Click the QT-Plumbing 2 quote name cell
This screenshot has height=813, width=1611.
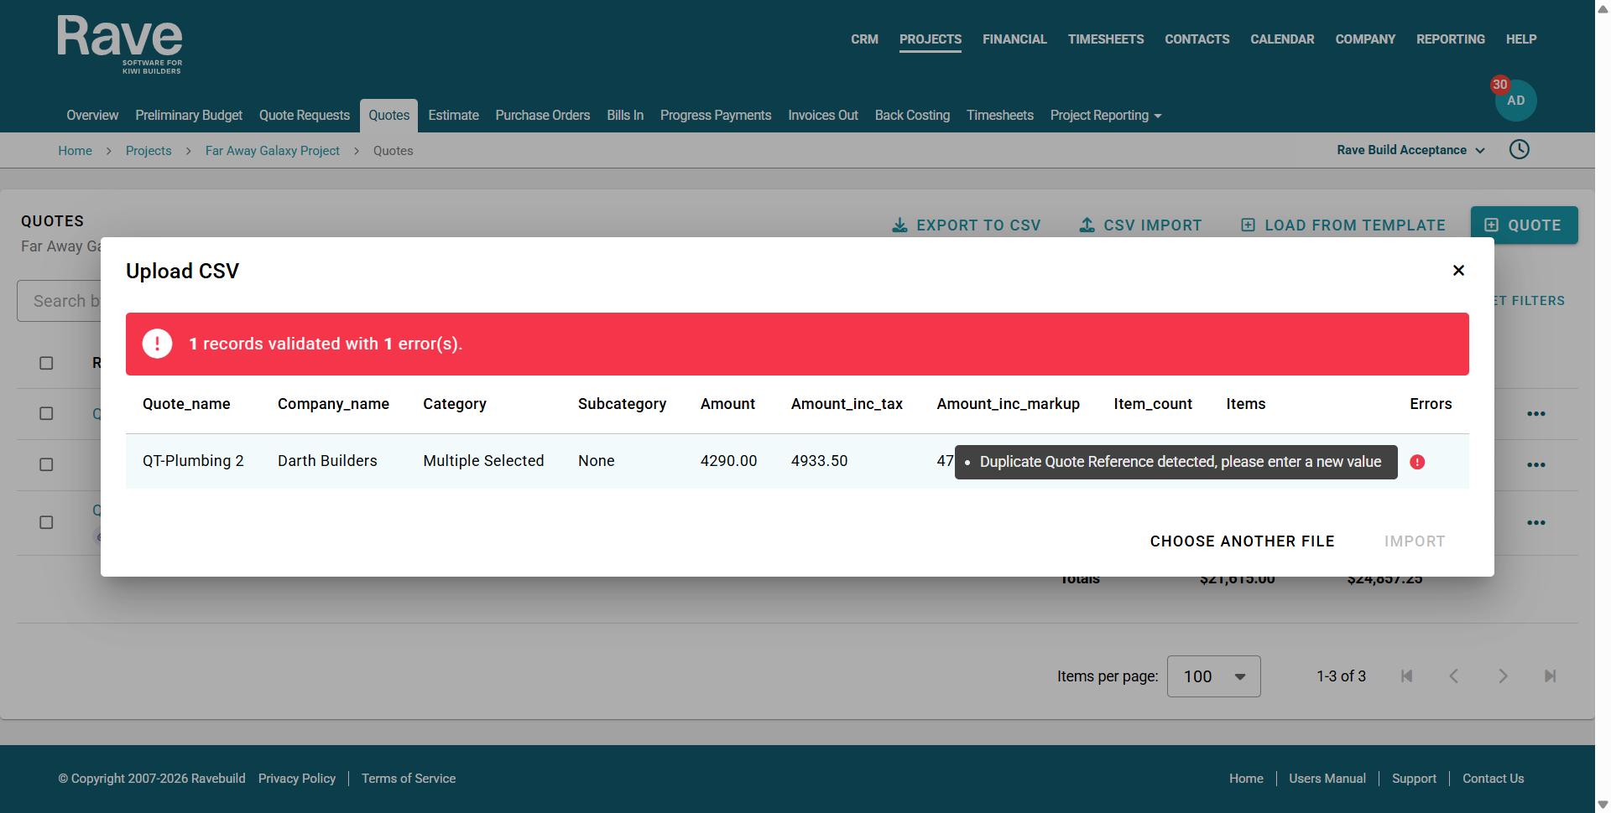point(193,461)
